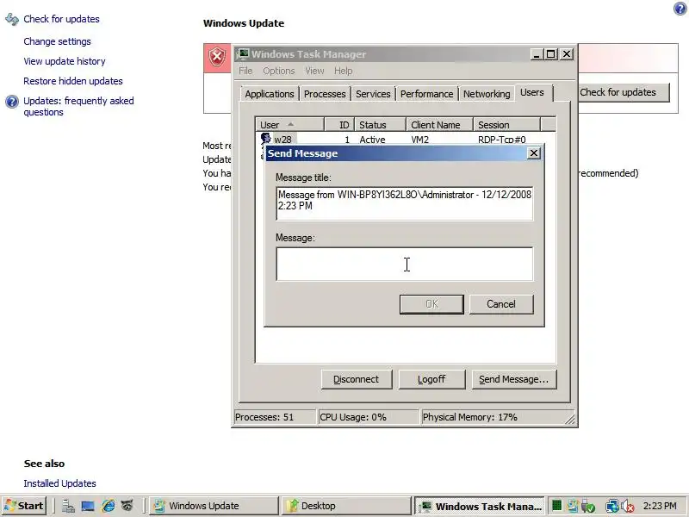The image size is (689, 517).
Task: Click the Windows Update tray icon
Action: click(x=573, y=506)
